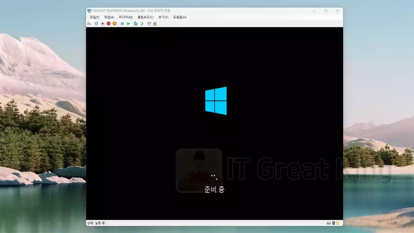Open the 작업(A) menu
The image size is (414, 233).
coord(109,17)
